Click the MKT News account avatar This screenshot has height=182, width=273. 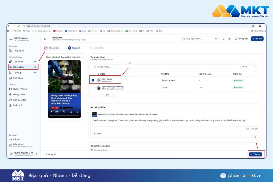coord(99,80)
